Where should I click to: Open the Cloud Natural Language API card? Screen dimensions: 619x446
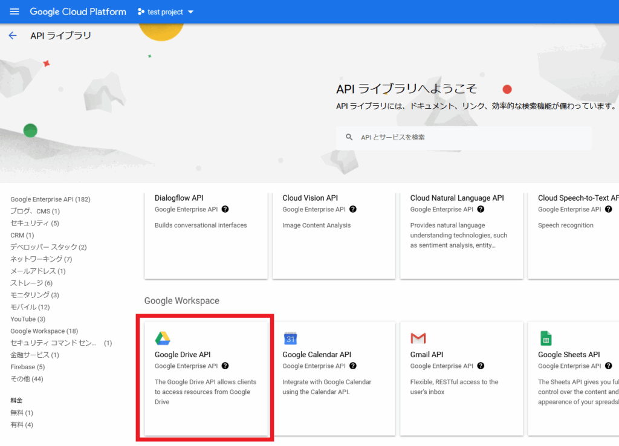[461, 235]
